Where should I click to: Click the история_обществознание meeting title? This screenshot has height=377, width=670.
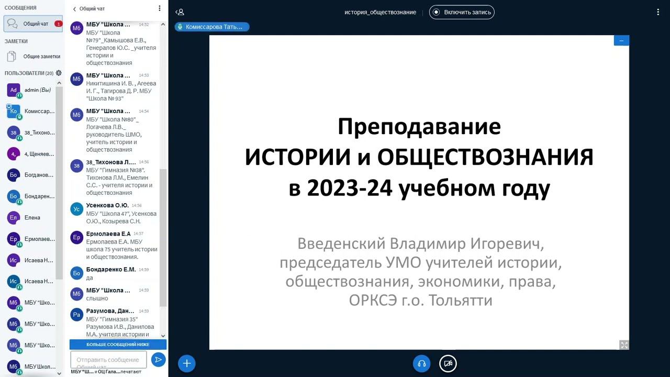[381, 12]
